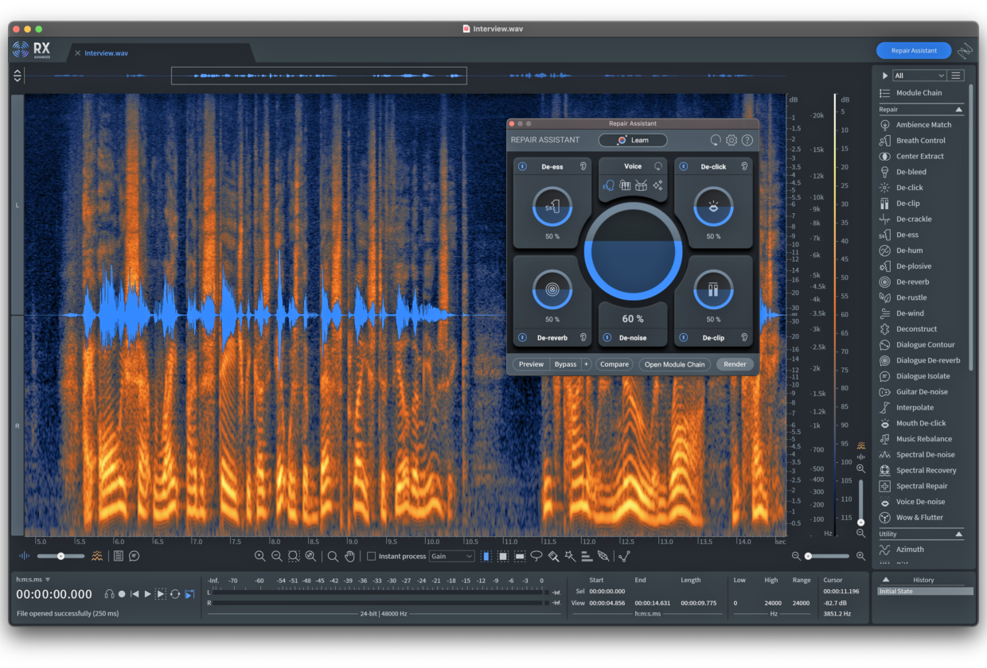This screenshot has width=987, height=668.
Task: Toggle overview channel collapse arrows
Action: 18,76
